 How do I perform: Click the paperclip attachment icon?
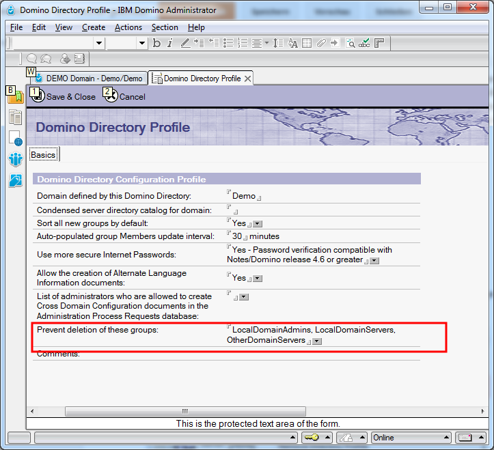[320, 43]
